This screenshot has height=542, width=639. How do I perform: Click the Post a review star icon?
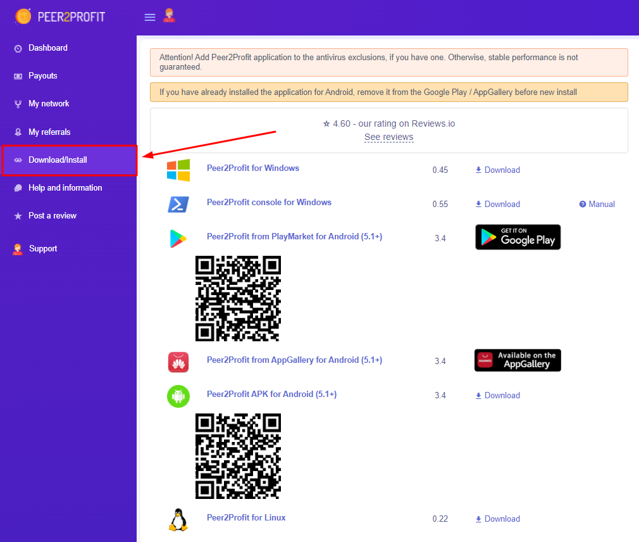coord(18,216)
